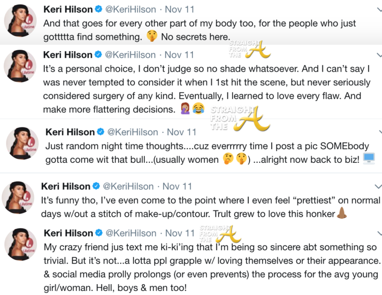382x295 pixels.
Task: Click the verified badge on the "personal choice" tweet
Action: pos(98,55)
